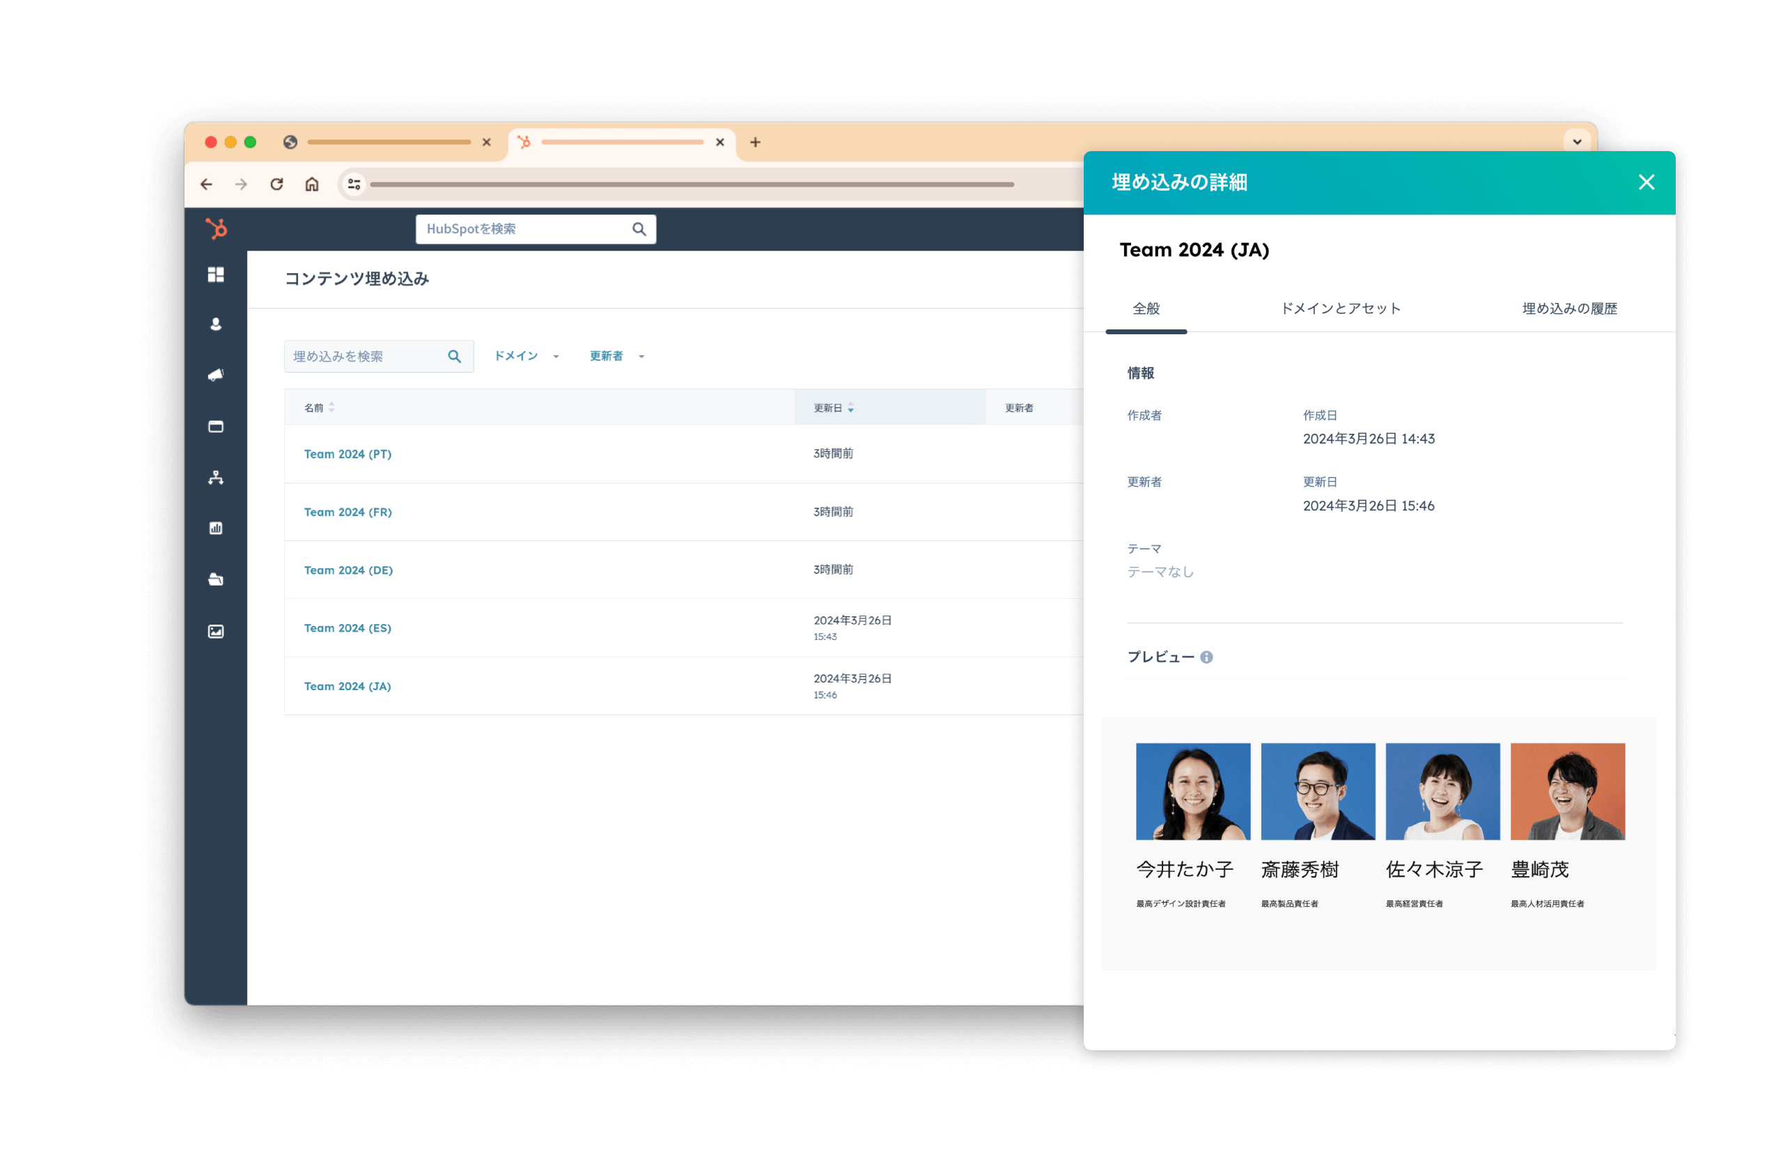Open Team 2024 (FR) embed
1783x1163 pixels.
[x=348, y=513]
